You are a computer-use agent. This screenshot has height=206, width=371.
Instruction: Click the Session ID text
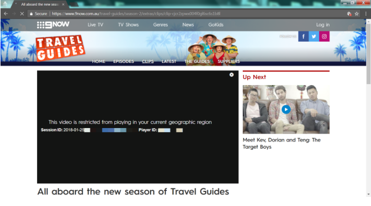pyautogui.click(x=62, y=130)
